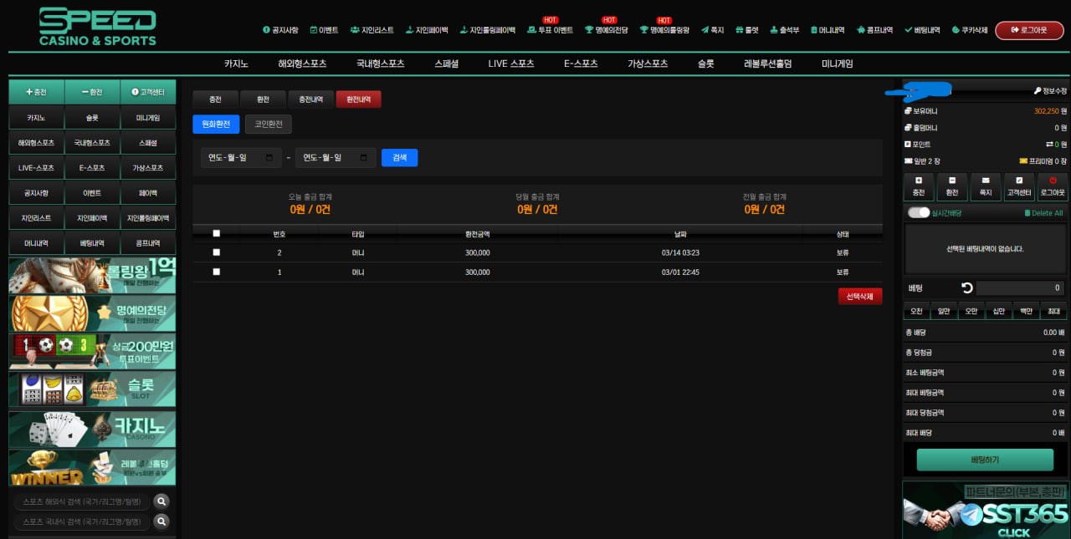Click the point transfer arrows icon
Viewport: 1071px width, 539px height.
[x=1049, y=145]
